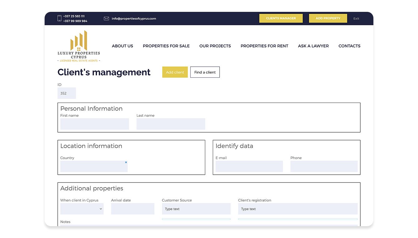This screenshot has width=418, height=238.
Task: Click the Exit link
Action: point(356,19)
